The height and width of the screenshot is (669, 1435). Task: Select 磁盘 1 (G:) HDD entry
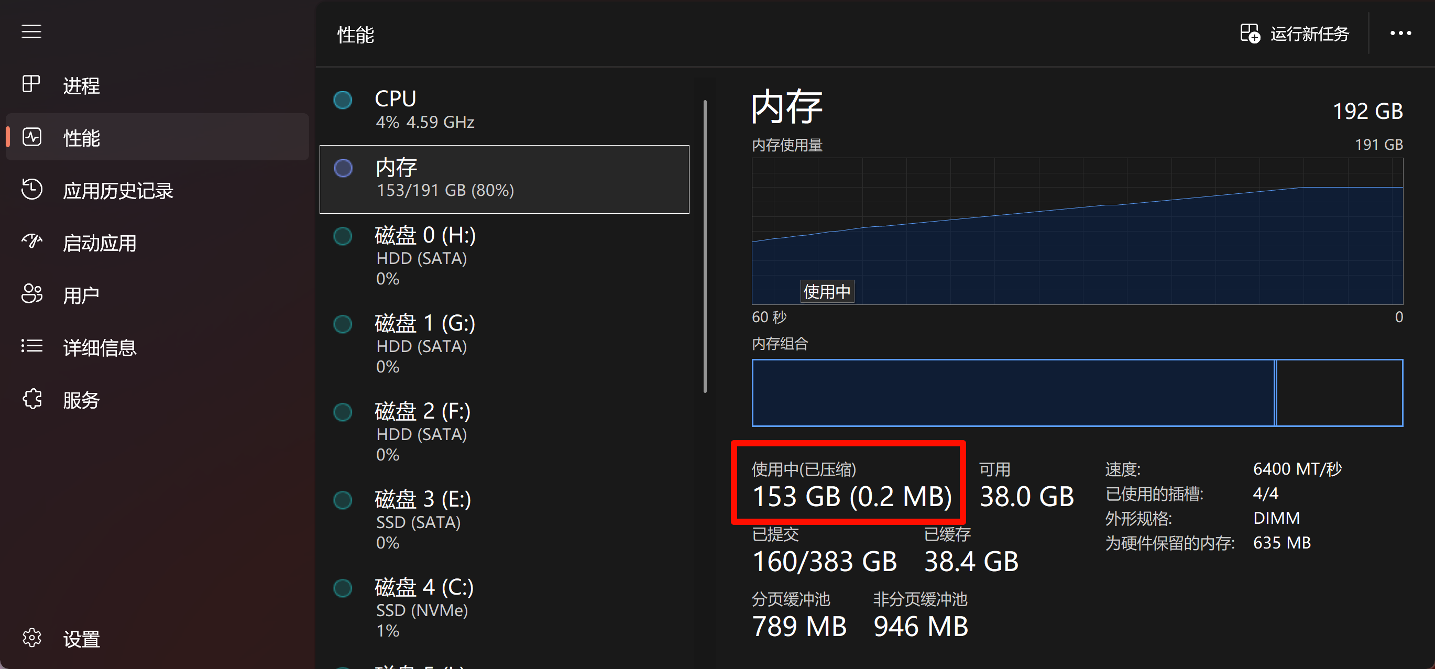501,344
